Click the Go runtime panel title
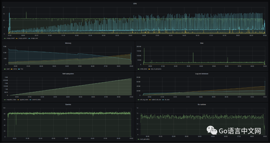270x143 pixels. tap(201, 104)
